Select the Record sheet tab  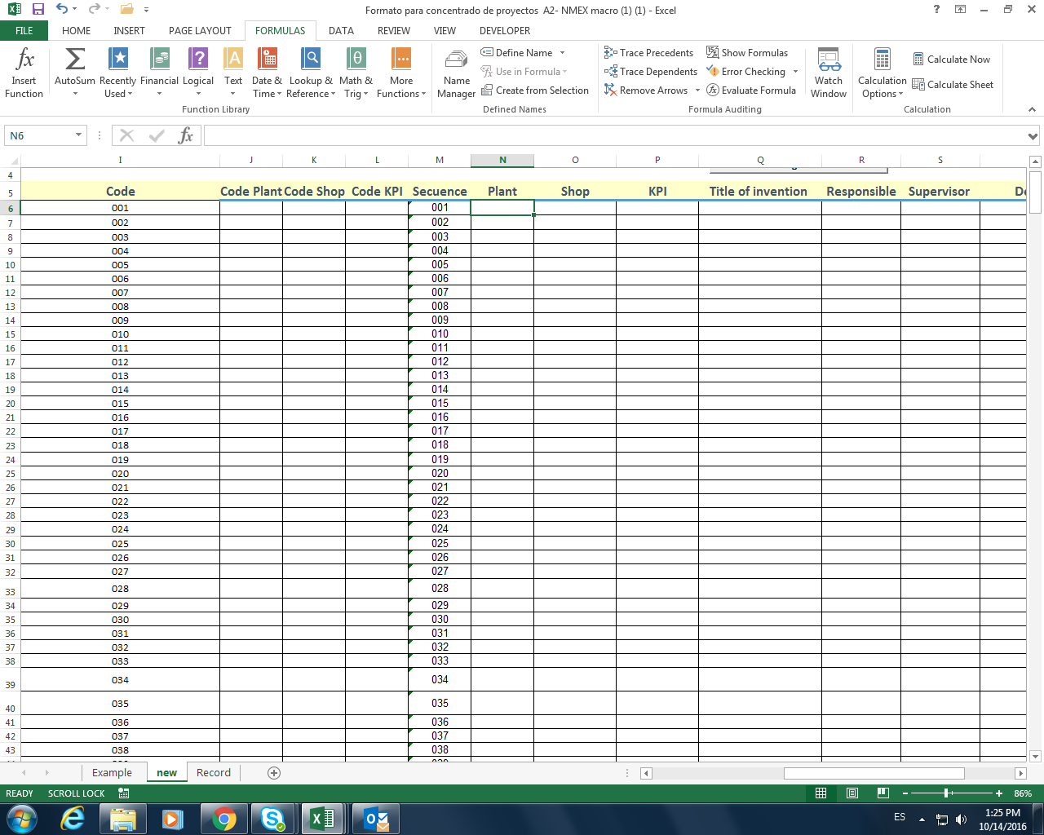[214, 773]
